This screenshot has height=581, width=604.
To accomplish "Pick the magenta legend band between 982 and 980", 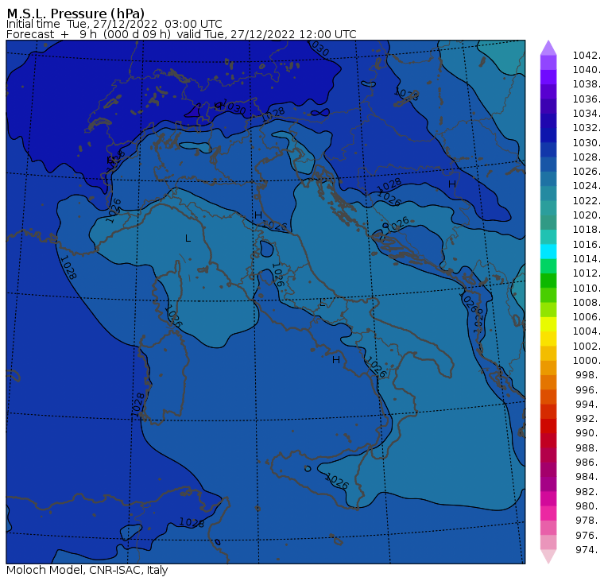I will (548, 498).
